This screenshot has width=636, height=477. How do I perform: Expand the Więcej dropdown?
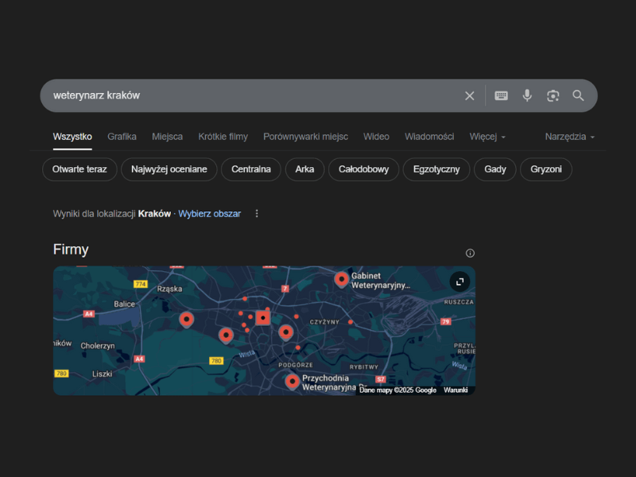[487, 137]
